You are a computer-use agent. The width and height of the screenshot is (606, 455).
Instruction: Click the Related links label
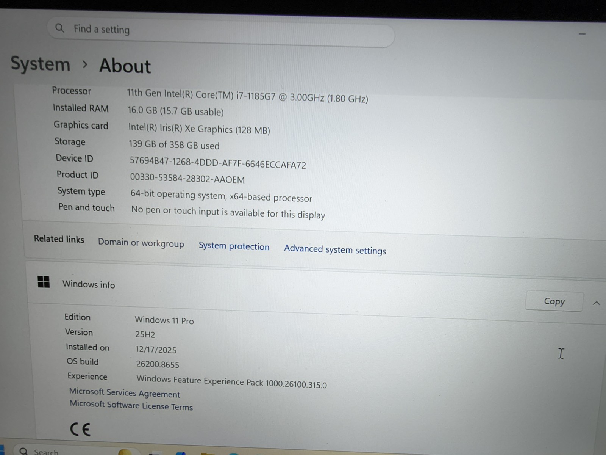59,239
